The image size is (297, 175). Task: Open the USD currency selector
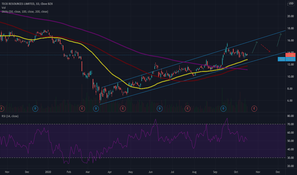tap(291, 3)
